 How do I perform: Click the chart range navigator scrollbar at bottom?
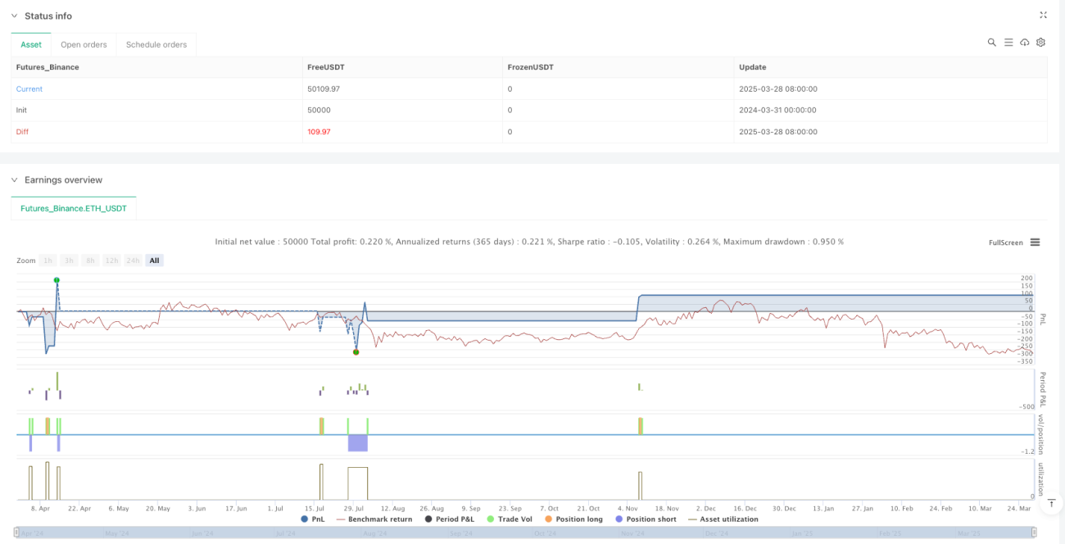click(523, 533)
